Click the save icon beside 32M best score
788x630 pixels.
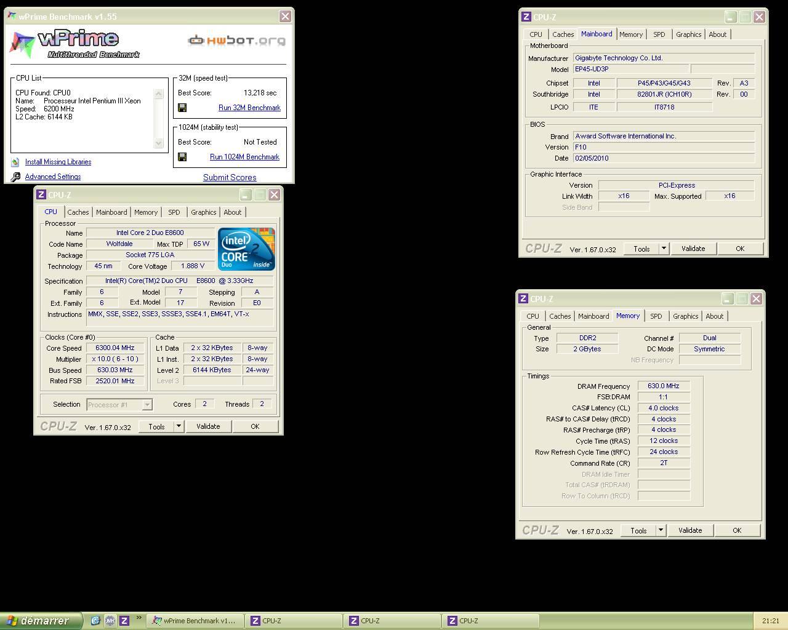[182, 108]
